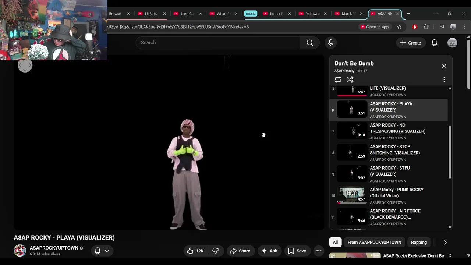Click the playlist scrollbar thumb
This screenshot has width=471, height=265.
pyautogui.click(x=450, y=152)
